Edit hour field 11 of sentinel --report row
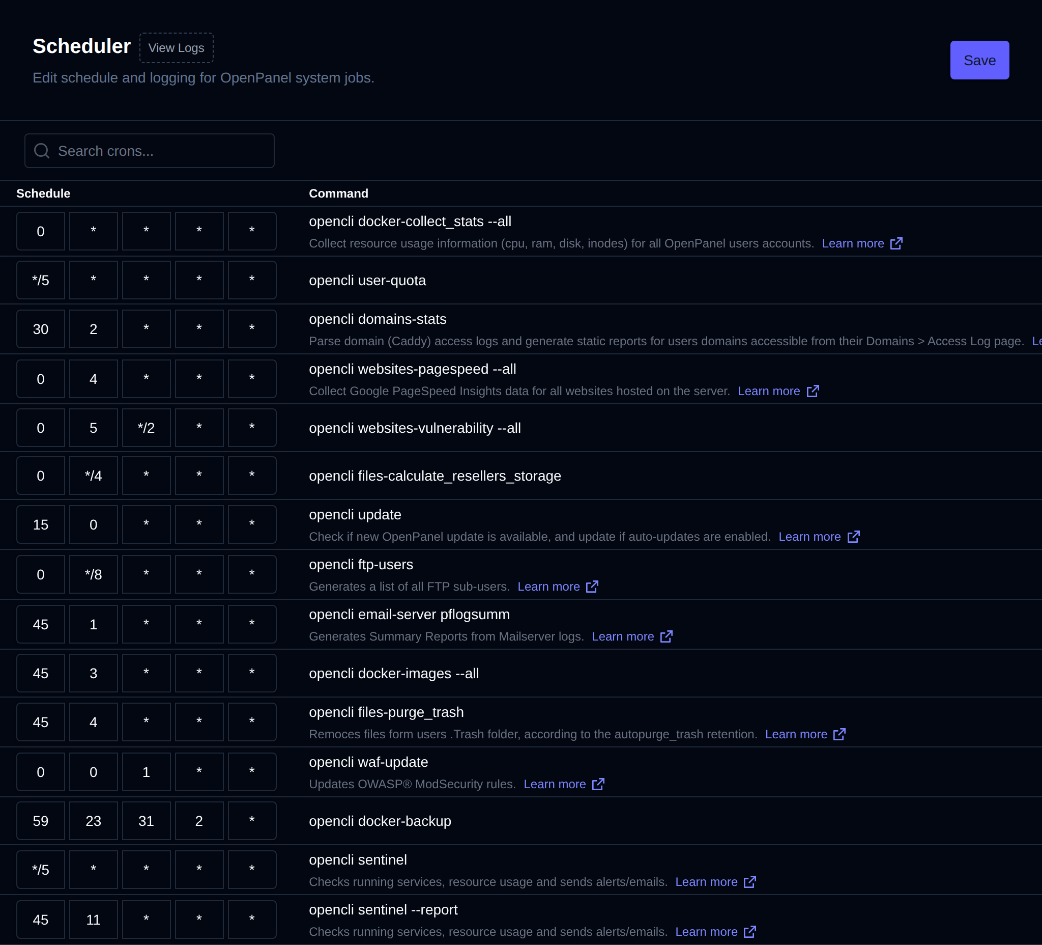The image size is (1042, 945). (x=94, y=920)
